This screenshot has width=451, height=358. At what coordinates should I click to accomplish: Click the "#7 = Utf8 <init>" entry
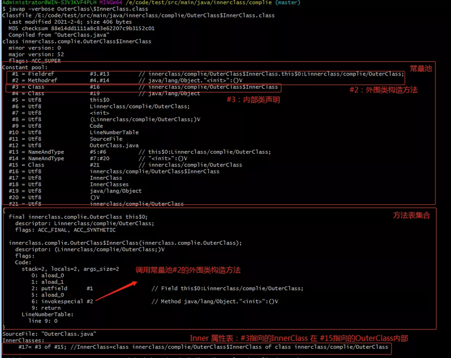61,113
